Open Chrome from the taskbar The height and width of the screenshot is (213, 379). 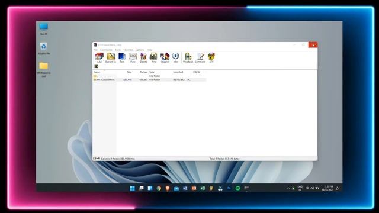tap(159, 188)
